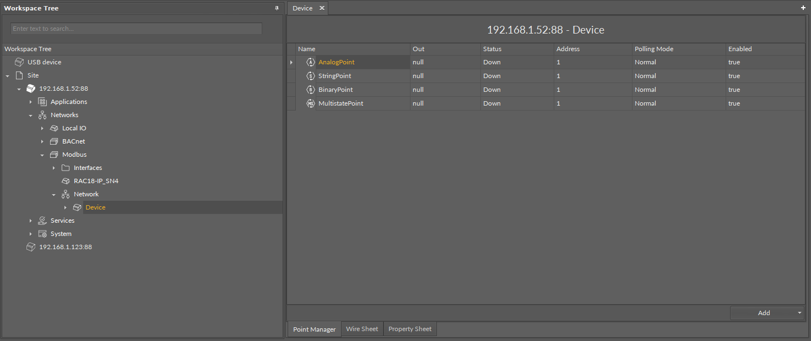Viewport: 811px width, 341px height.
Task: Expand the Local IO node
Action: pos(42,128)
